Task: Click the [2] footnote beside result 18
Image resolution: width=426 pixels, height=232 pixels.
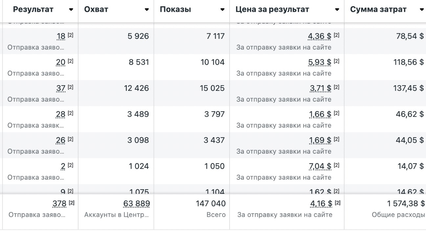Action: click(71, 35)
